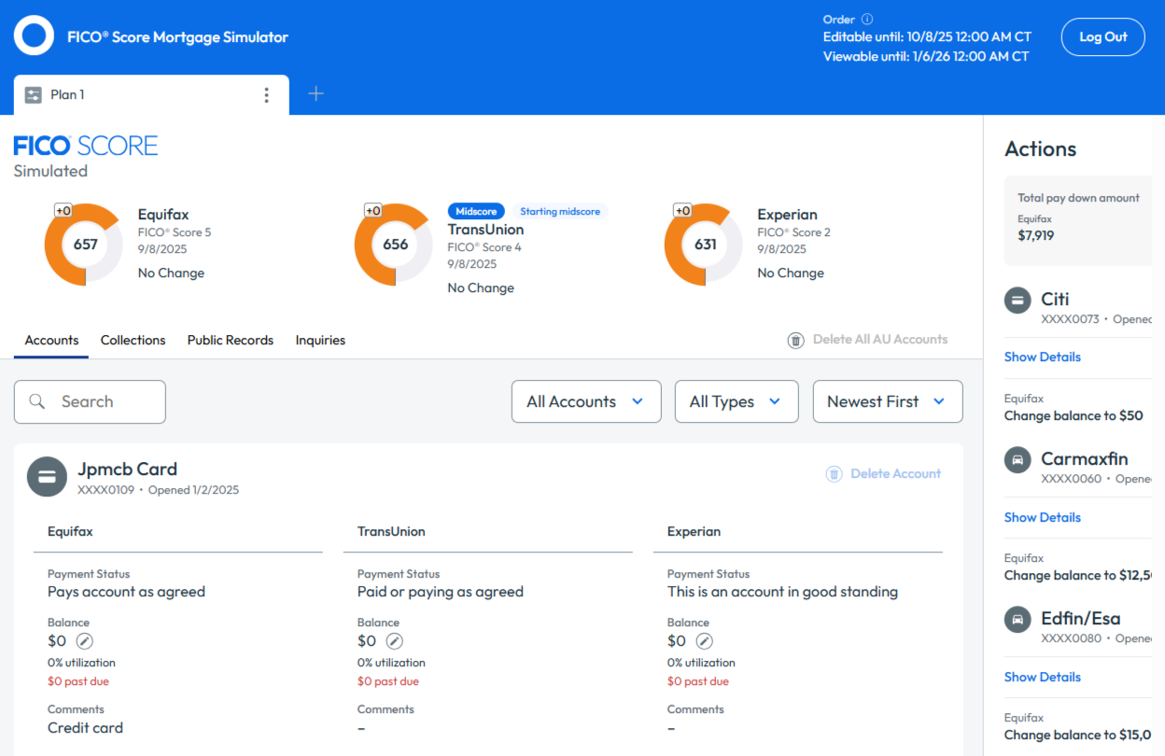Open Order info tooltip icon

coord(866,20)
